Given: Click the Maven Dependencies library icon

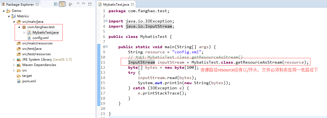Looking at the screenshot, I should coord(18,65).
